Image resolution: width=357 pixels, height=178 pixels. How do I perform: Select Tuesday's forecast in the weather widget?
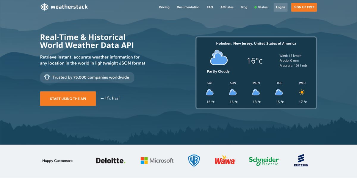tap(279, 92)
